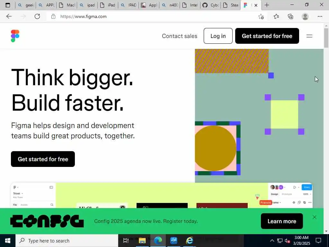Viewport: 329px width, 247px height.
Task: Go back with the browser back arrow
Action: [9, 16]
